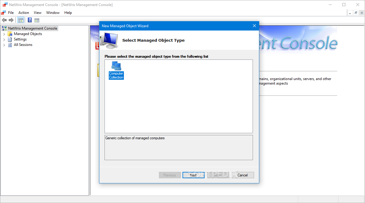Expand the Managed Objects tree node
Screen dimensions: 365x203
(x=4, y=34)
